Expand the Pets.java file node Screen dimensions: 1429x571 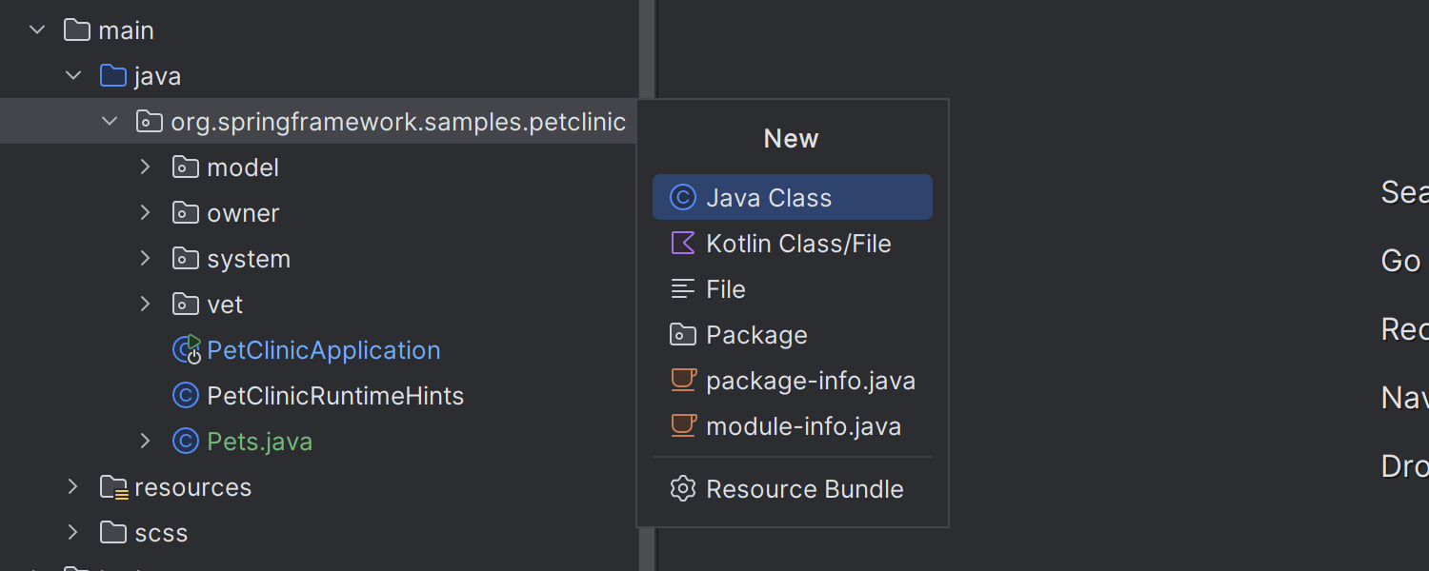coord(145,441)
